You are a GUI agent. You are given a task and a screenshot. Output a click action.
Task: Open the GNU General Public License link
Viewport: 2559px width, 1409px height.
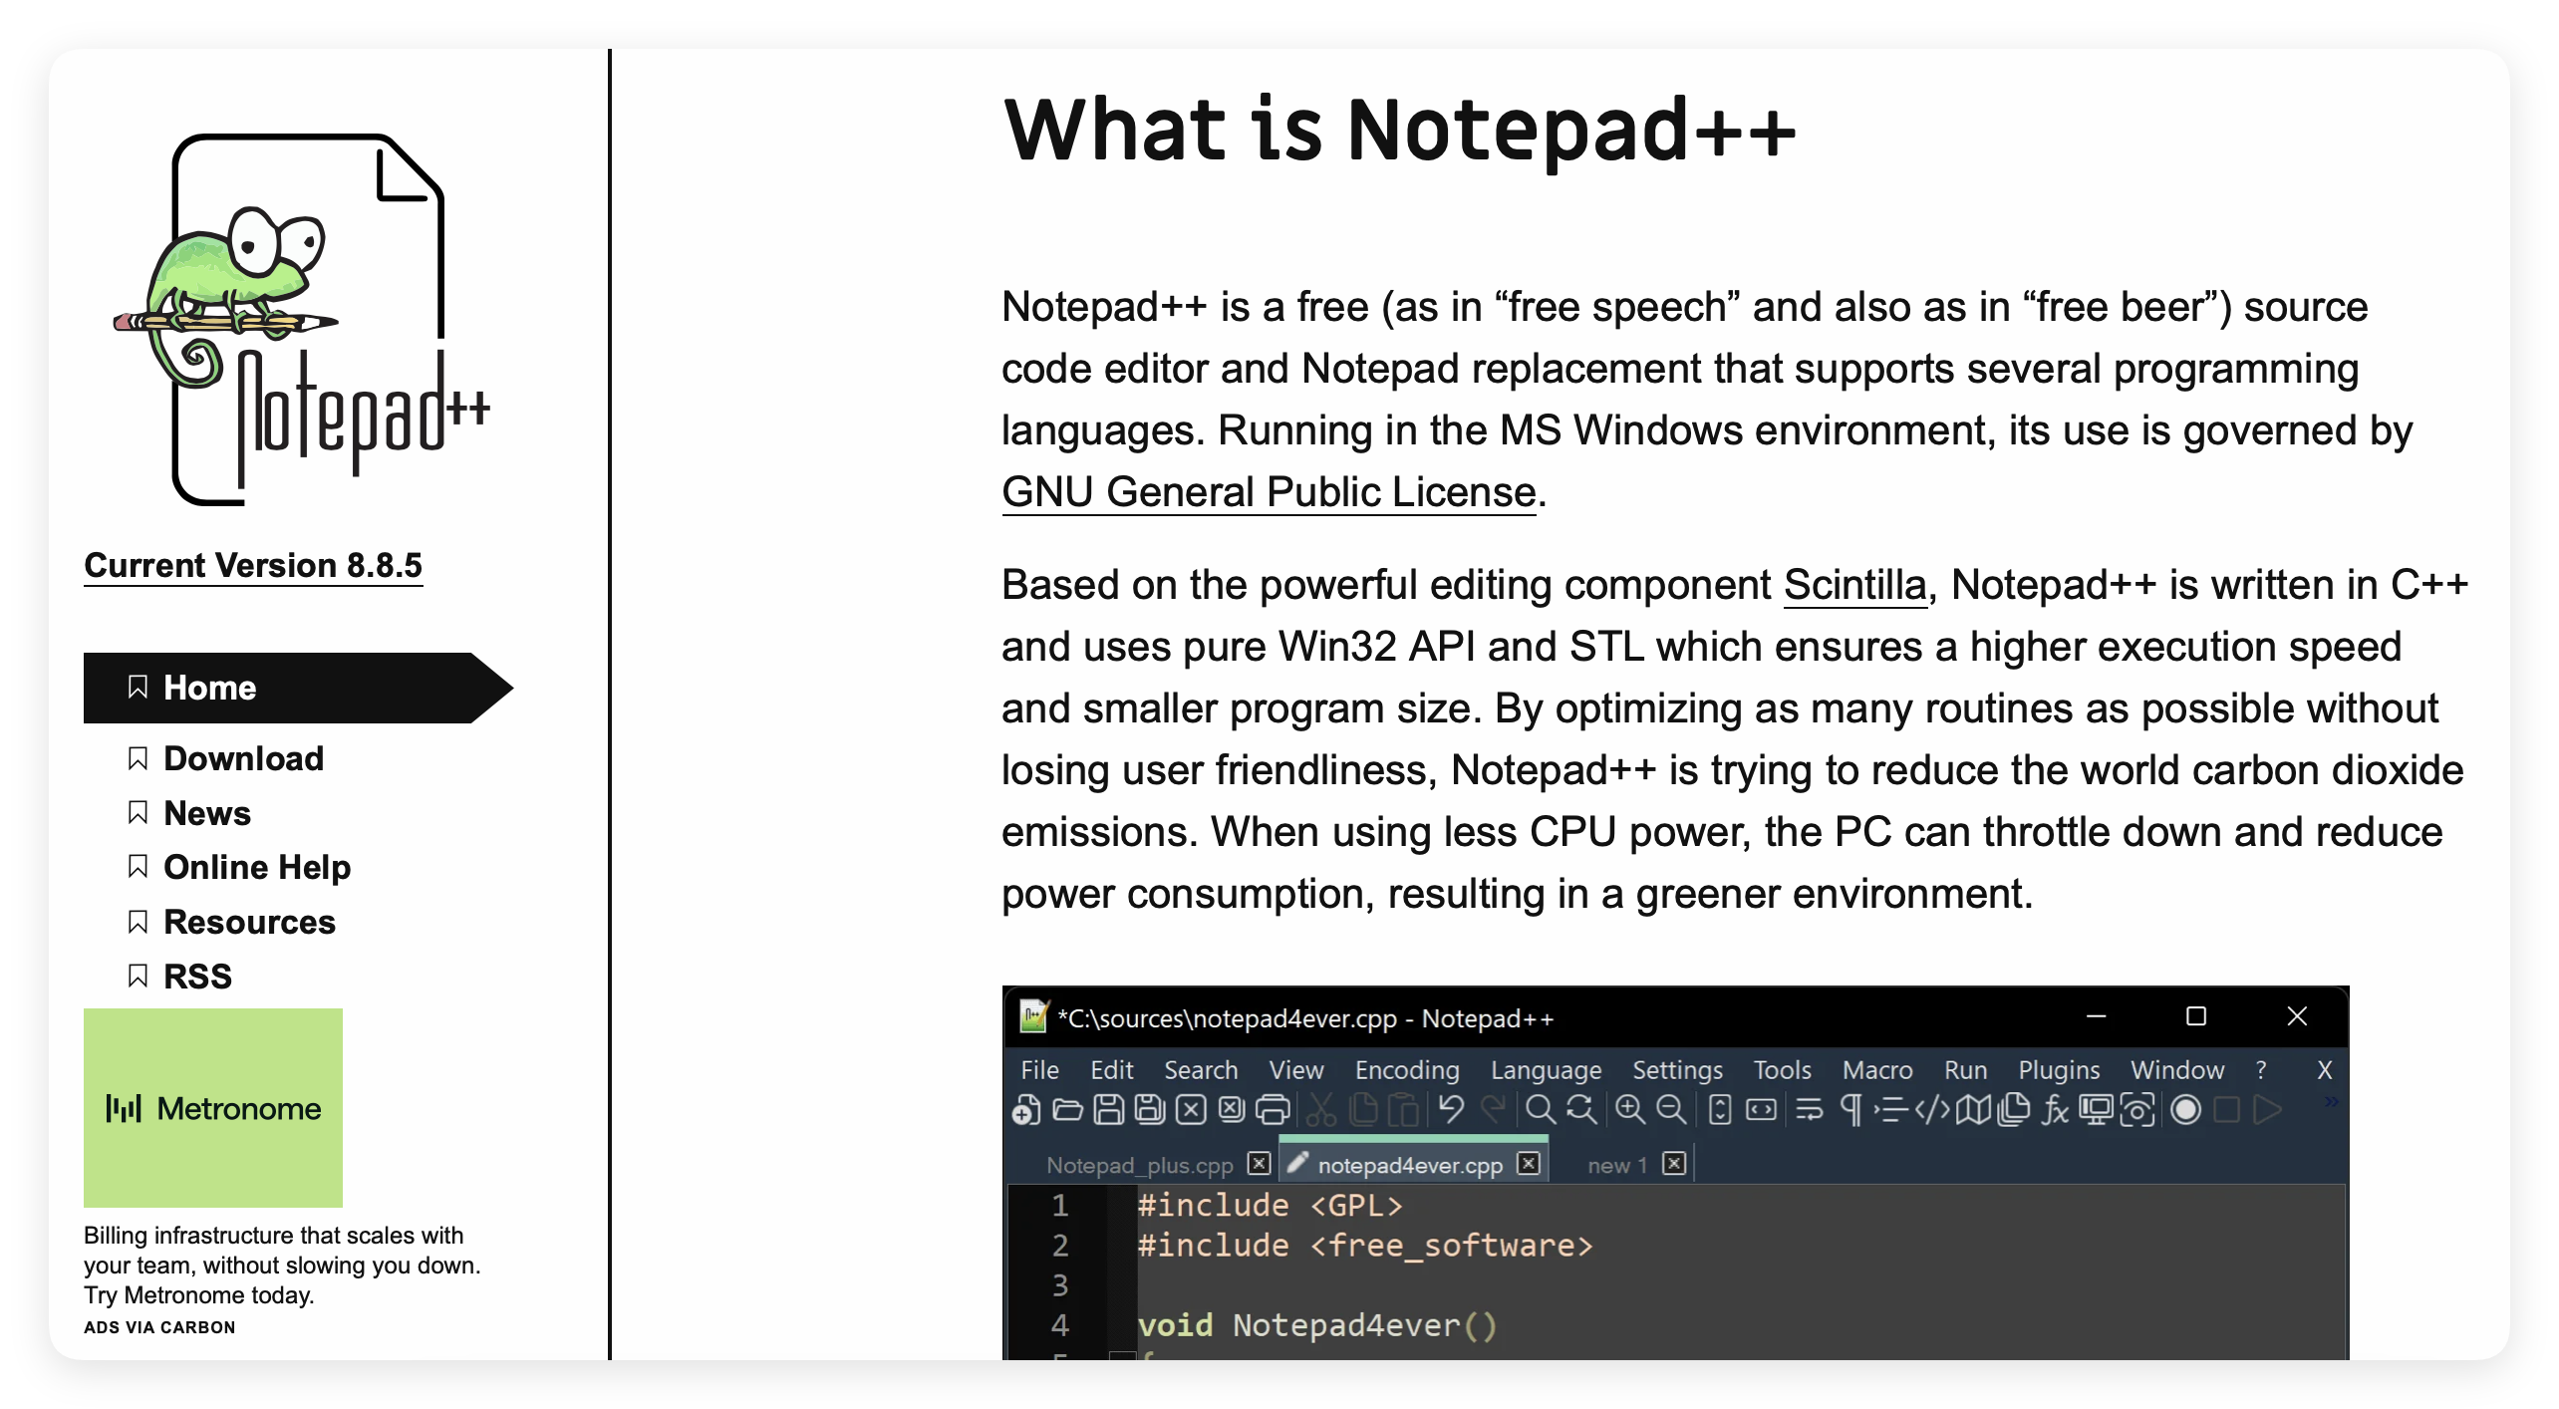pos(1269,492)
